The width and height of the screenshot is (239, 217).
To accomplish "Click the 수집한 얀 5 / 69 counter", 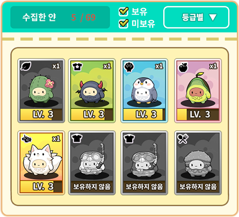I will tap(60, 17).
